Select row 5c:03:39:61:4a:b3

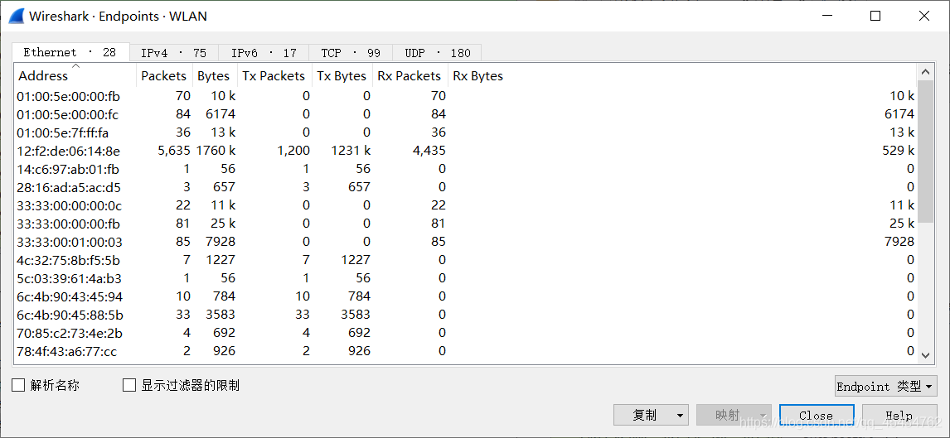[x=465, y=277]
